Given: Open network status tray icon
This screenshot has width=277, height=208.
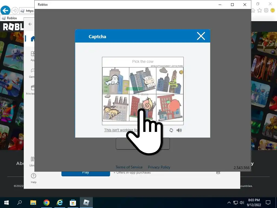Looking at the screenshot, I should click(236, 203).
